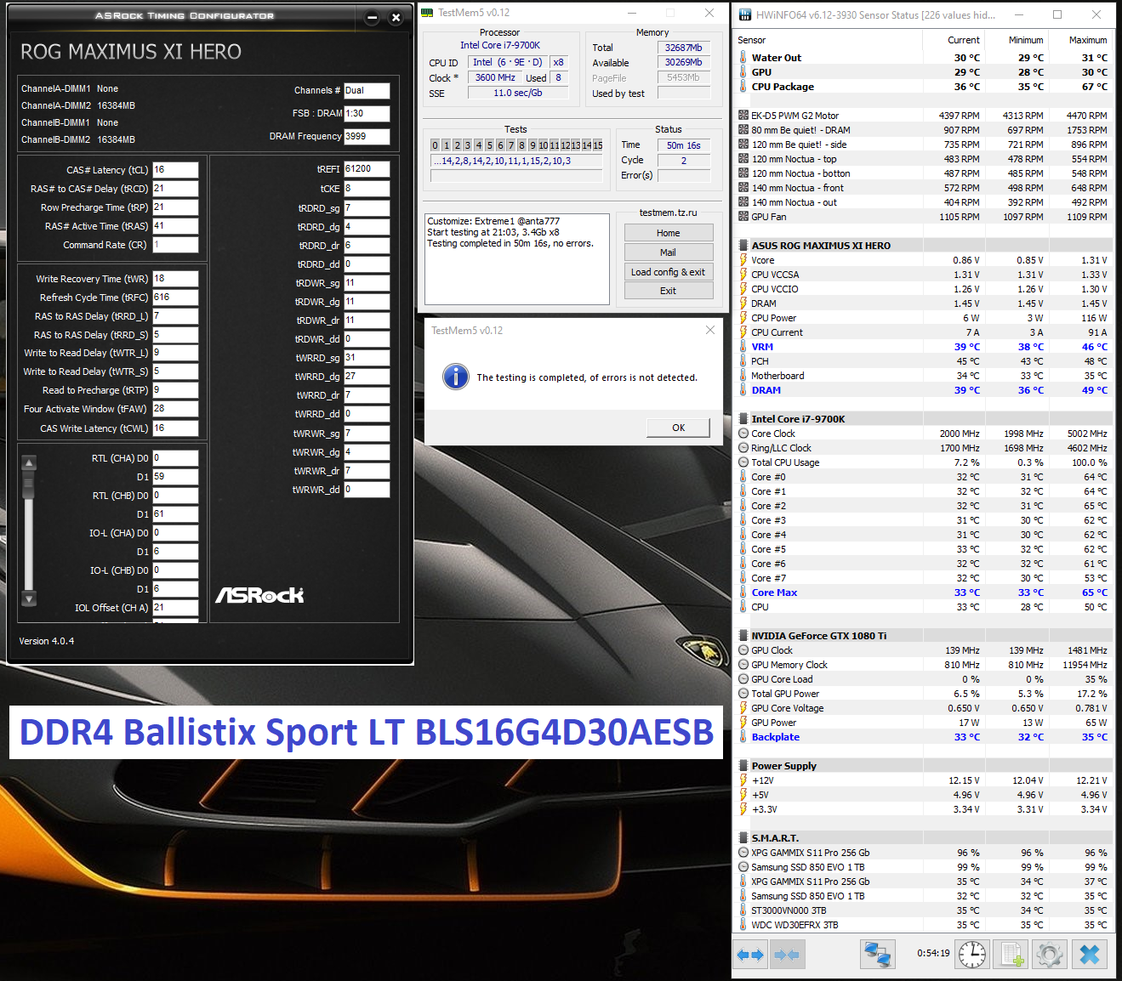Click the CAS# Latency (tCL) value field
1122x981 pixels.
(175, 170)
